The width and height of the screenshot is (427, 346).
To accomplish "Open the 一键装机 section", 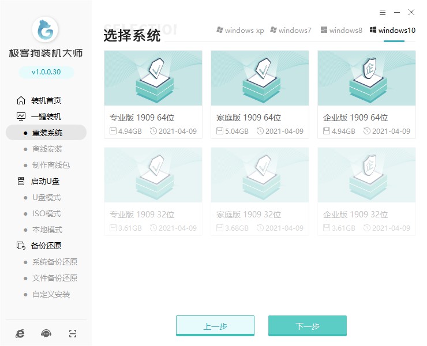I will (46, 116).
